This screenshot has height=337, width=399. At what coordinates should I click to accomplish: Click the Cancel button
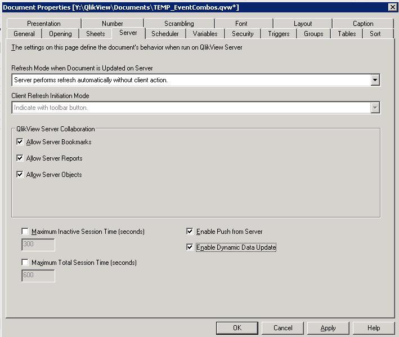point(283,328)
